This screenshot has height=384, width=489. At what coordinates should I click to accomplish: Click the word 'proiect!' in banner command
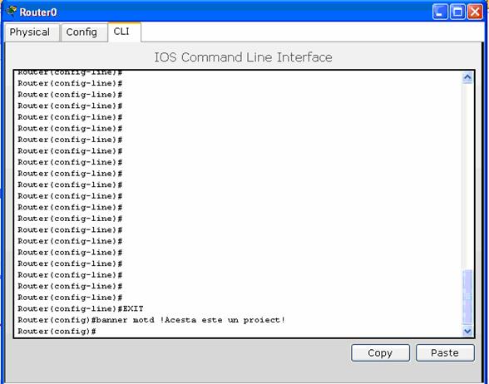coord(264,320)
